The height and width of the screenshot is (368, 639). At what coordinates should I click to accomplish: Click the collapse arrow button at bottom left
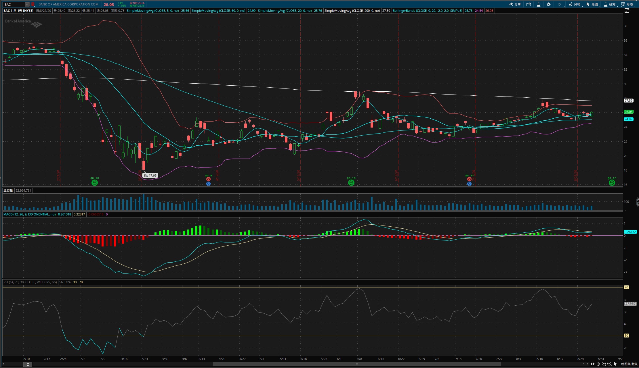(28, 365)
